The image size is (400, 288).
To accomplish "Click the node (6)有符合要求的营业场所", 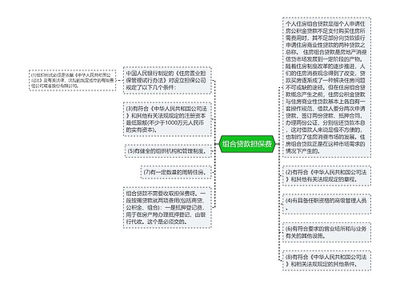I will pos(326,232).
